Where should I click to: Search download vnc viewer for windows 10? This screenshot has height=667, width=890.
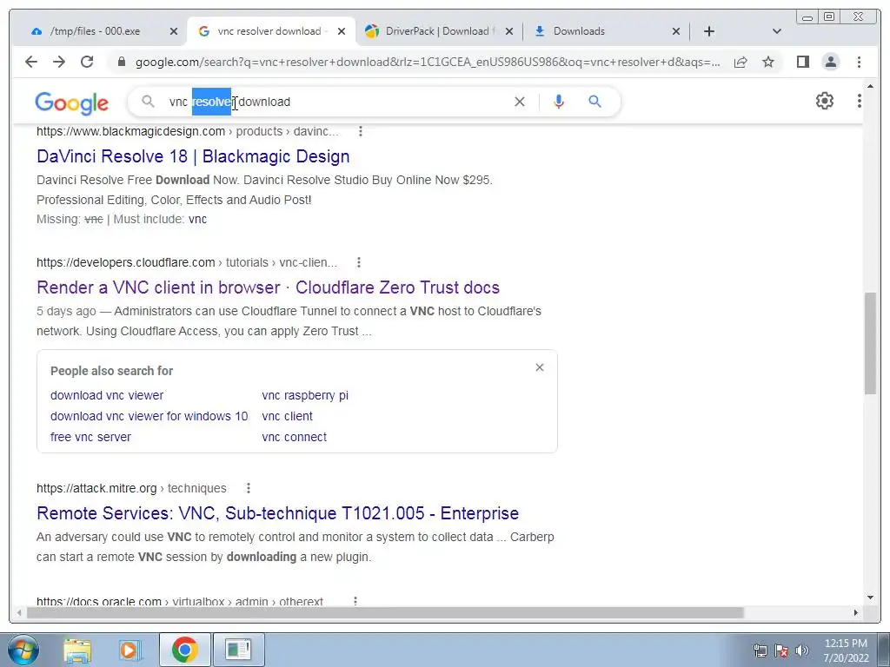pyautogui.click(x=149, y=416)
